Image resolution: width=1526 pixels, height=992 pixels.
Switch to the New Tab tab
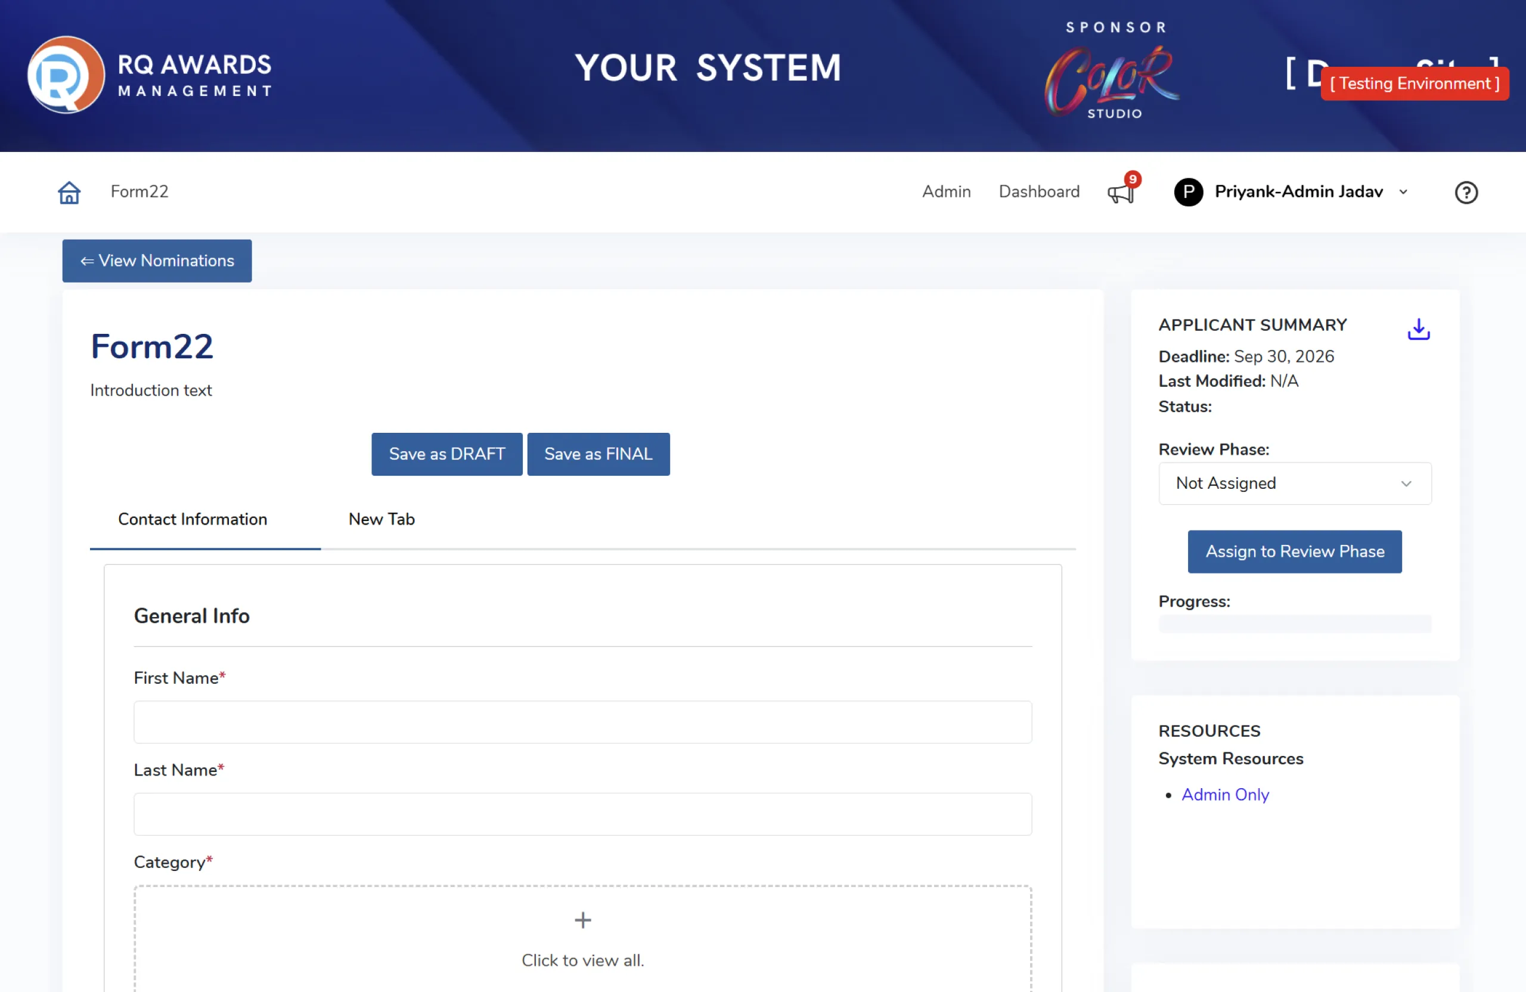381,519
